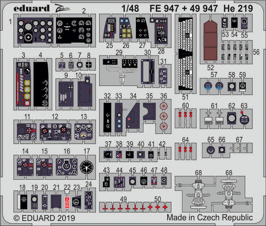Click part 44 lever quadrant panel

click(120, 182)
